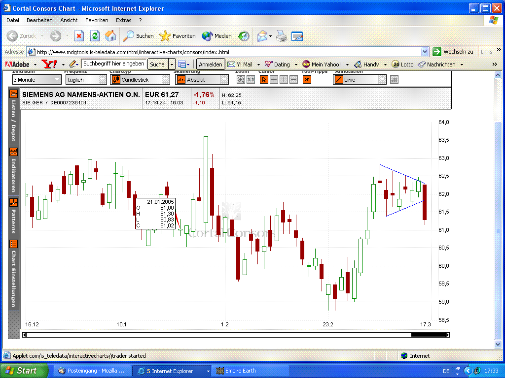Open the Charttyp 'Candlestick' dropdown
The image size is (505, 378).
click(x=140, y=79)
